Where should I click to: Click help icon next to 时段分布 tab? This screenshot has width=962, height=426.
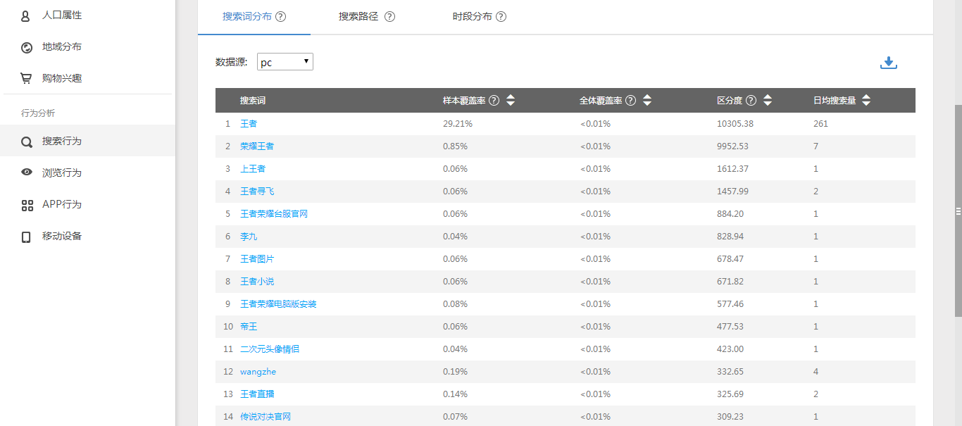coord(501,17)
